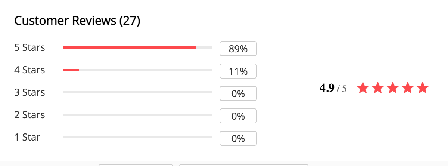Click the 4 Stars progress bar

pyautogui.click(x=137, y=70)
